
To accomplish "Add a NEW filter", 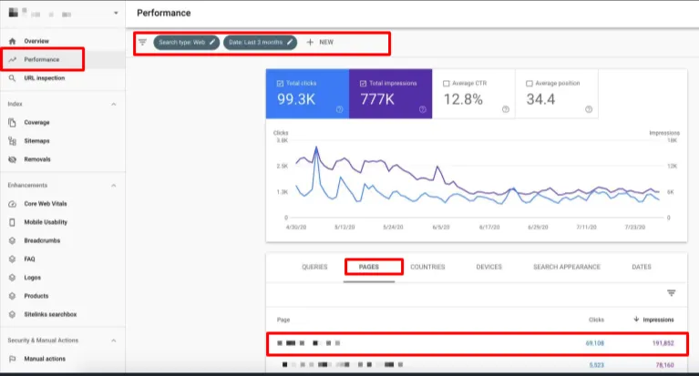I will [x=320, y=42].
